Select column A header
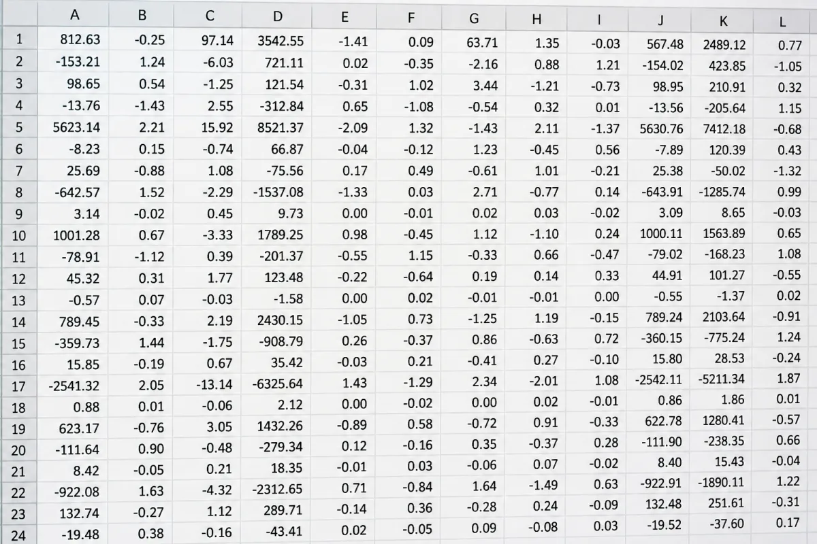The image size is (817, 544). (x=74, y=15)
